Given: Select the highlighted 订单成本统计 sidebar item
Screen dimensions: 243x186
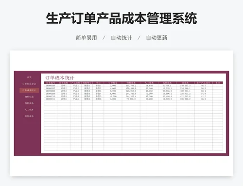Looking at the screenshot, I should [x=29, y=90].
